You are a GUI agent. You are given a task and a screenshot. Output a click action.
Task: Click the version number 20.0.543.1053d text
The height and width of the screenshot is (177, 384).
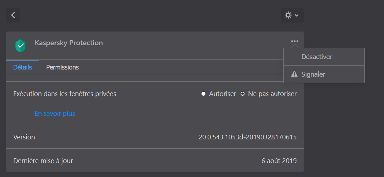247,137
